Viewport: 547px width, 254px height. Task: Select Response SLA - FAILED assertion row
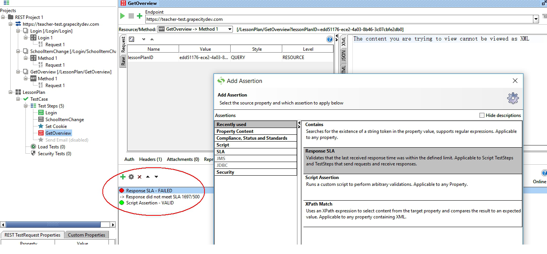[166, 190]
